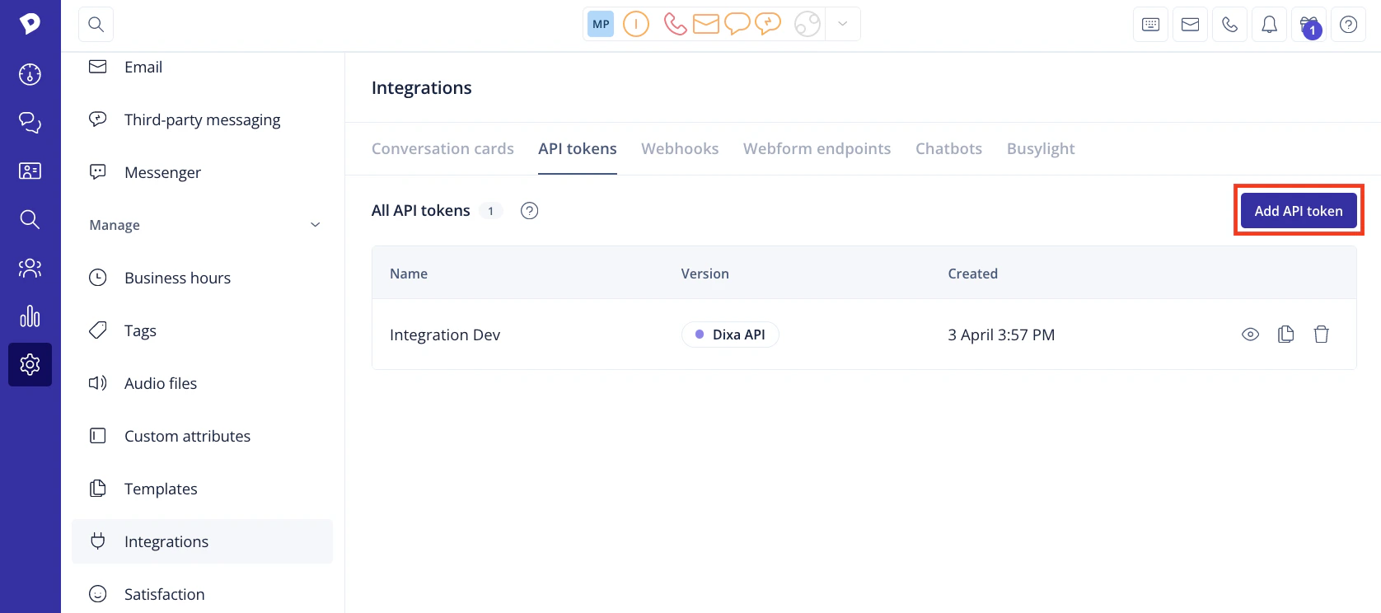Click the Integration Dev token name

445,335
